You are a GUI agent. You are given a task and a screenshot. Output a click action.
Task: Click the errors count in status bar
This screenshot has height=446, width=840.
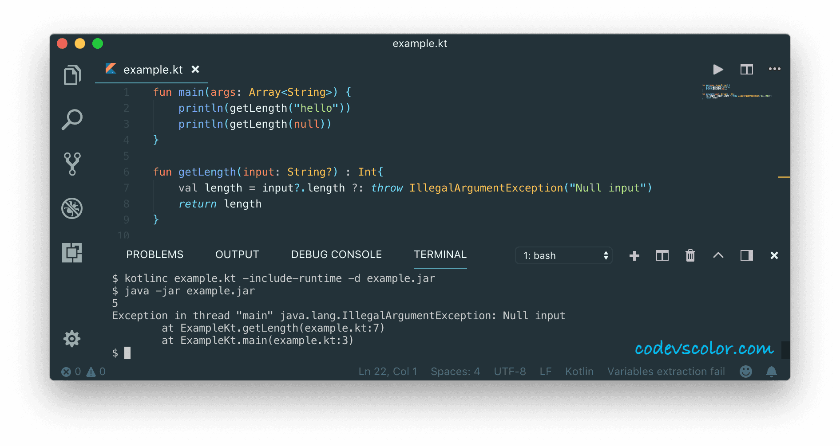coord(71,372)
